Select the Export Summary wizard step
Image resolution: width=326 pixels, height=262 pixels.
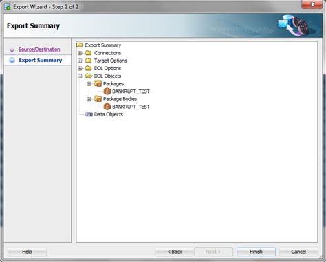point(41,60)
